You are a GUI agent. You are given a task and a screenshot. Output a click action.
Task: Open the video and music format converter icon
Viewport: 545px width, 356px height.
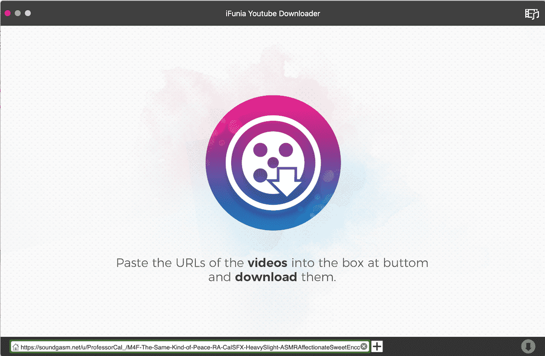(532, 14)
